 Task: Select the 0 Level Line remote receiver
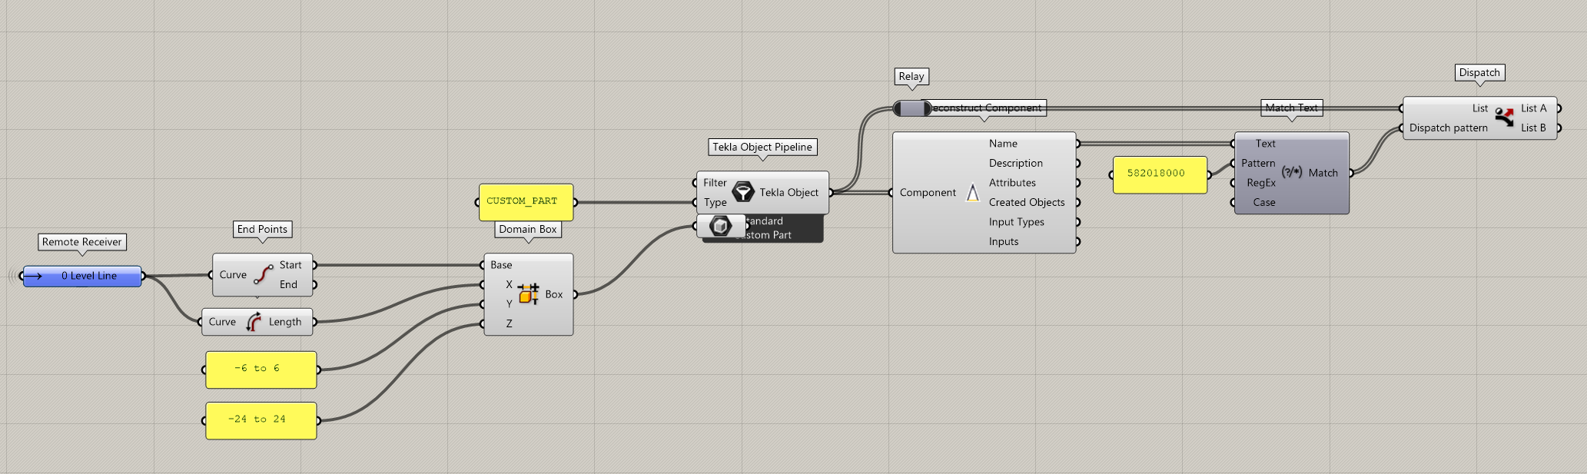tap(82, 276)
